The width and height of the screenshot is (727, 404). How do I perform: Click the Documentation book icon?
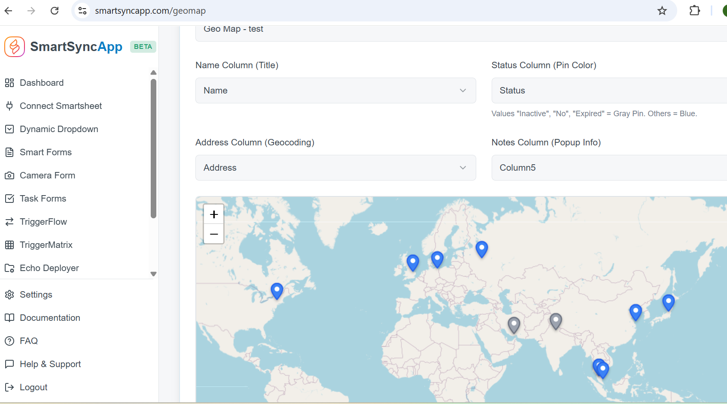tap(9, 318)
